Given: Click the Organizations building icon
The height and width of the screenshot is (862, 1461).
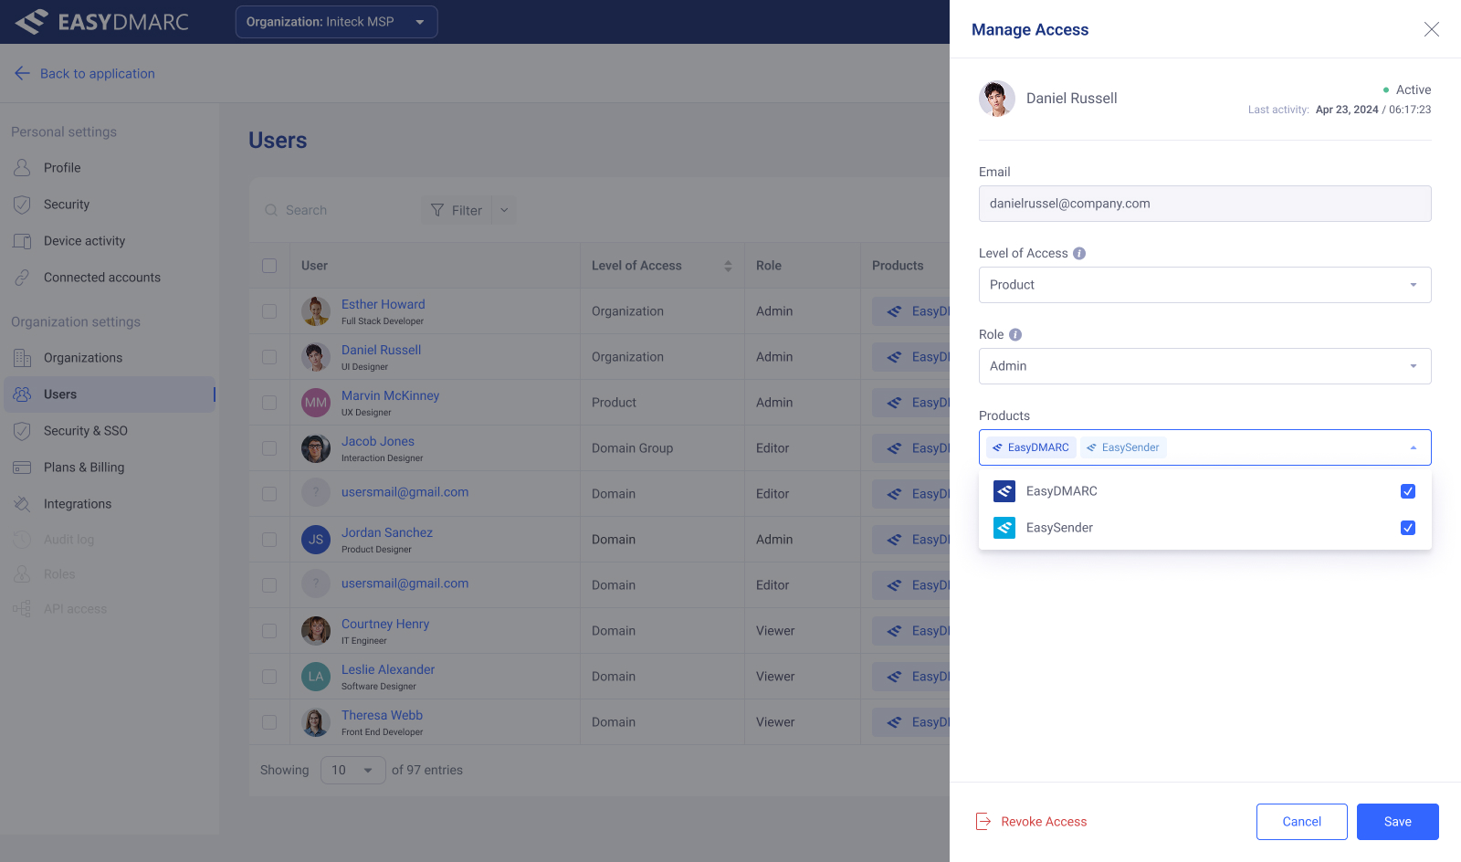Looking at the screenshot, I should coord(22,358).
